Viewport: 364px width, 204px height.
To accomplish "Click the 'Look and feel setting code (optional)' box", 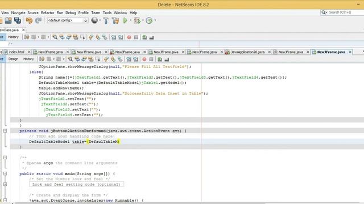I will [x=76, y=184].
